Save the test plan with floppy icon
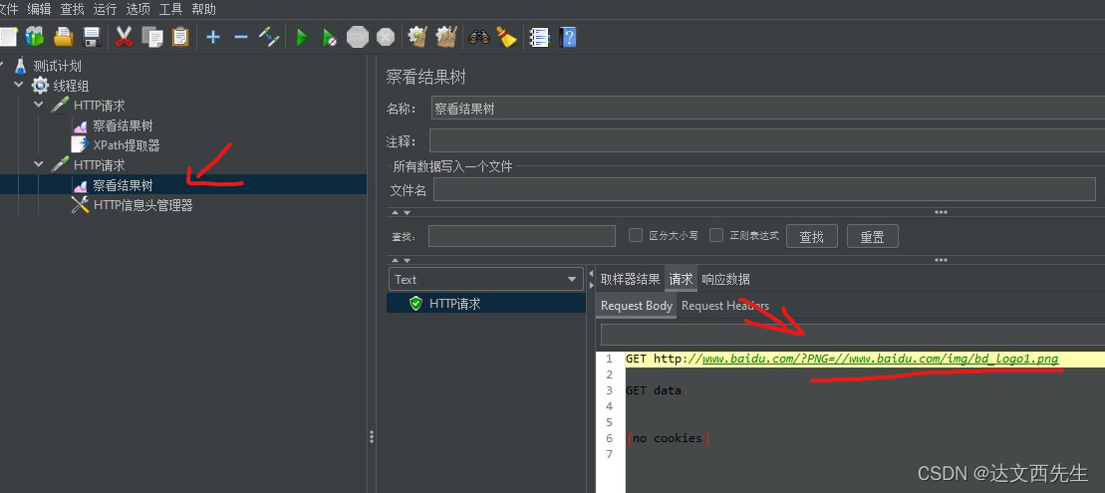 pyautogui.click(x=92, y=37)
